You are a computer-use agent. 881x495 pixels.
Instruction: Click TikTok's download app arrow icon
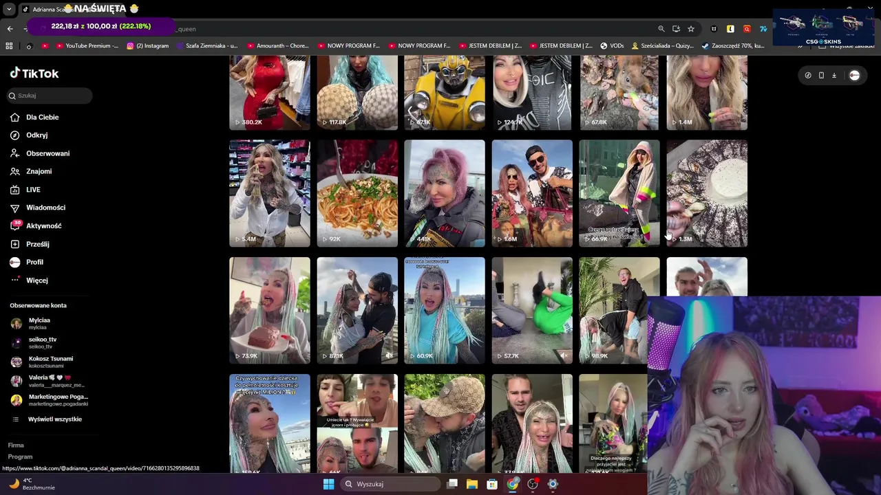tap(834, 76)
